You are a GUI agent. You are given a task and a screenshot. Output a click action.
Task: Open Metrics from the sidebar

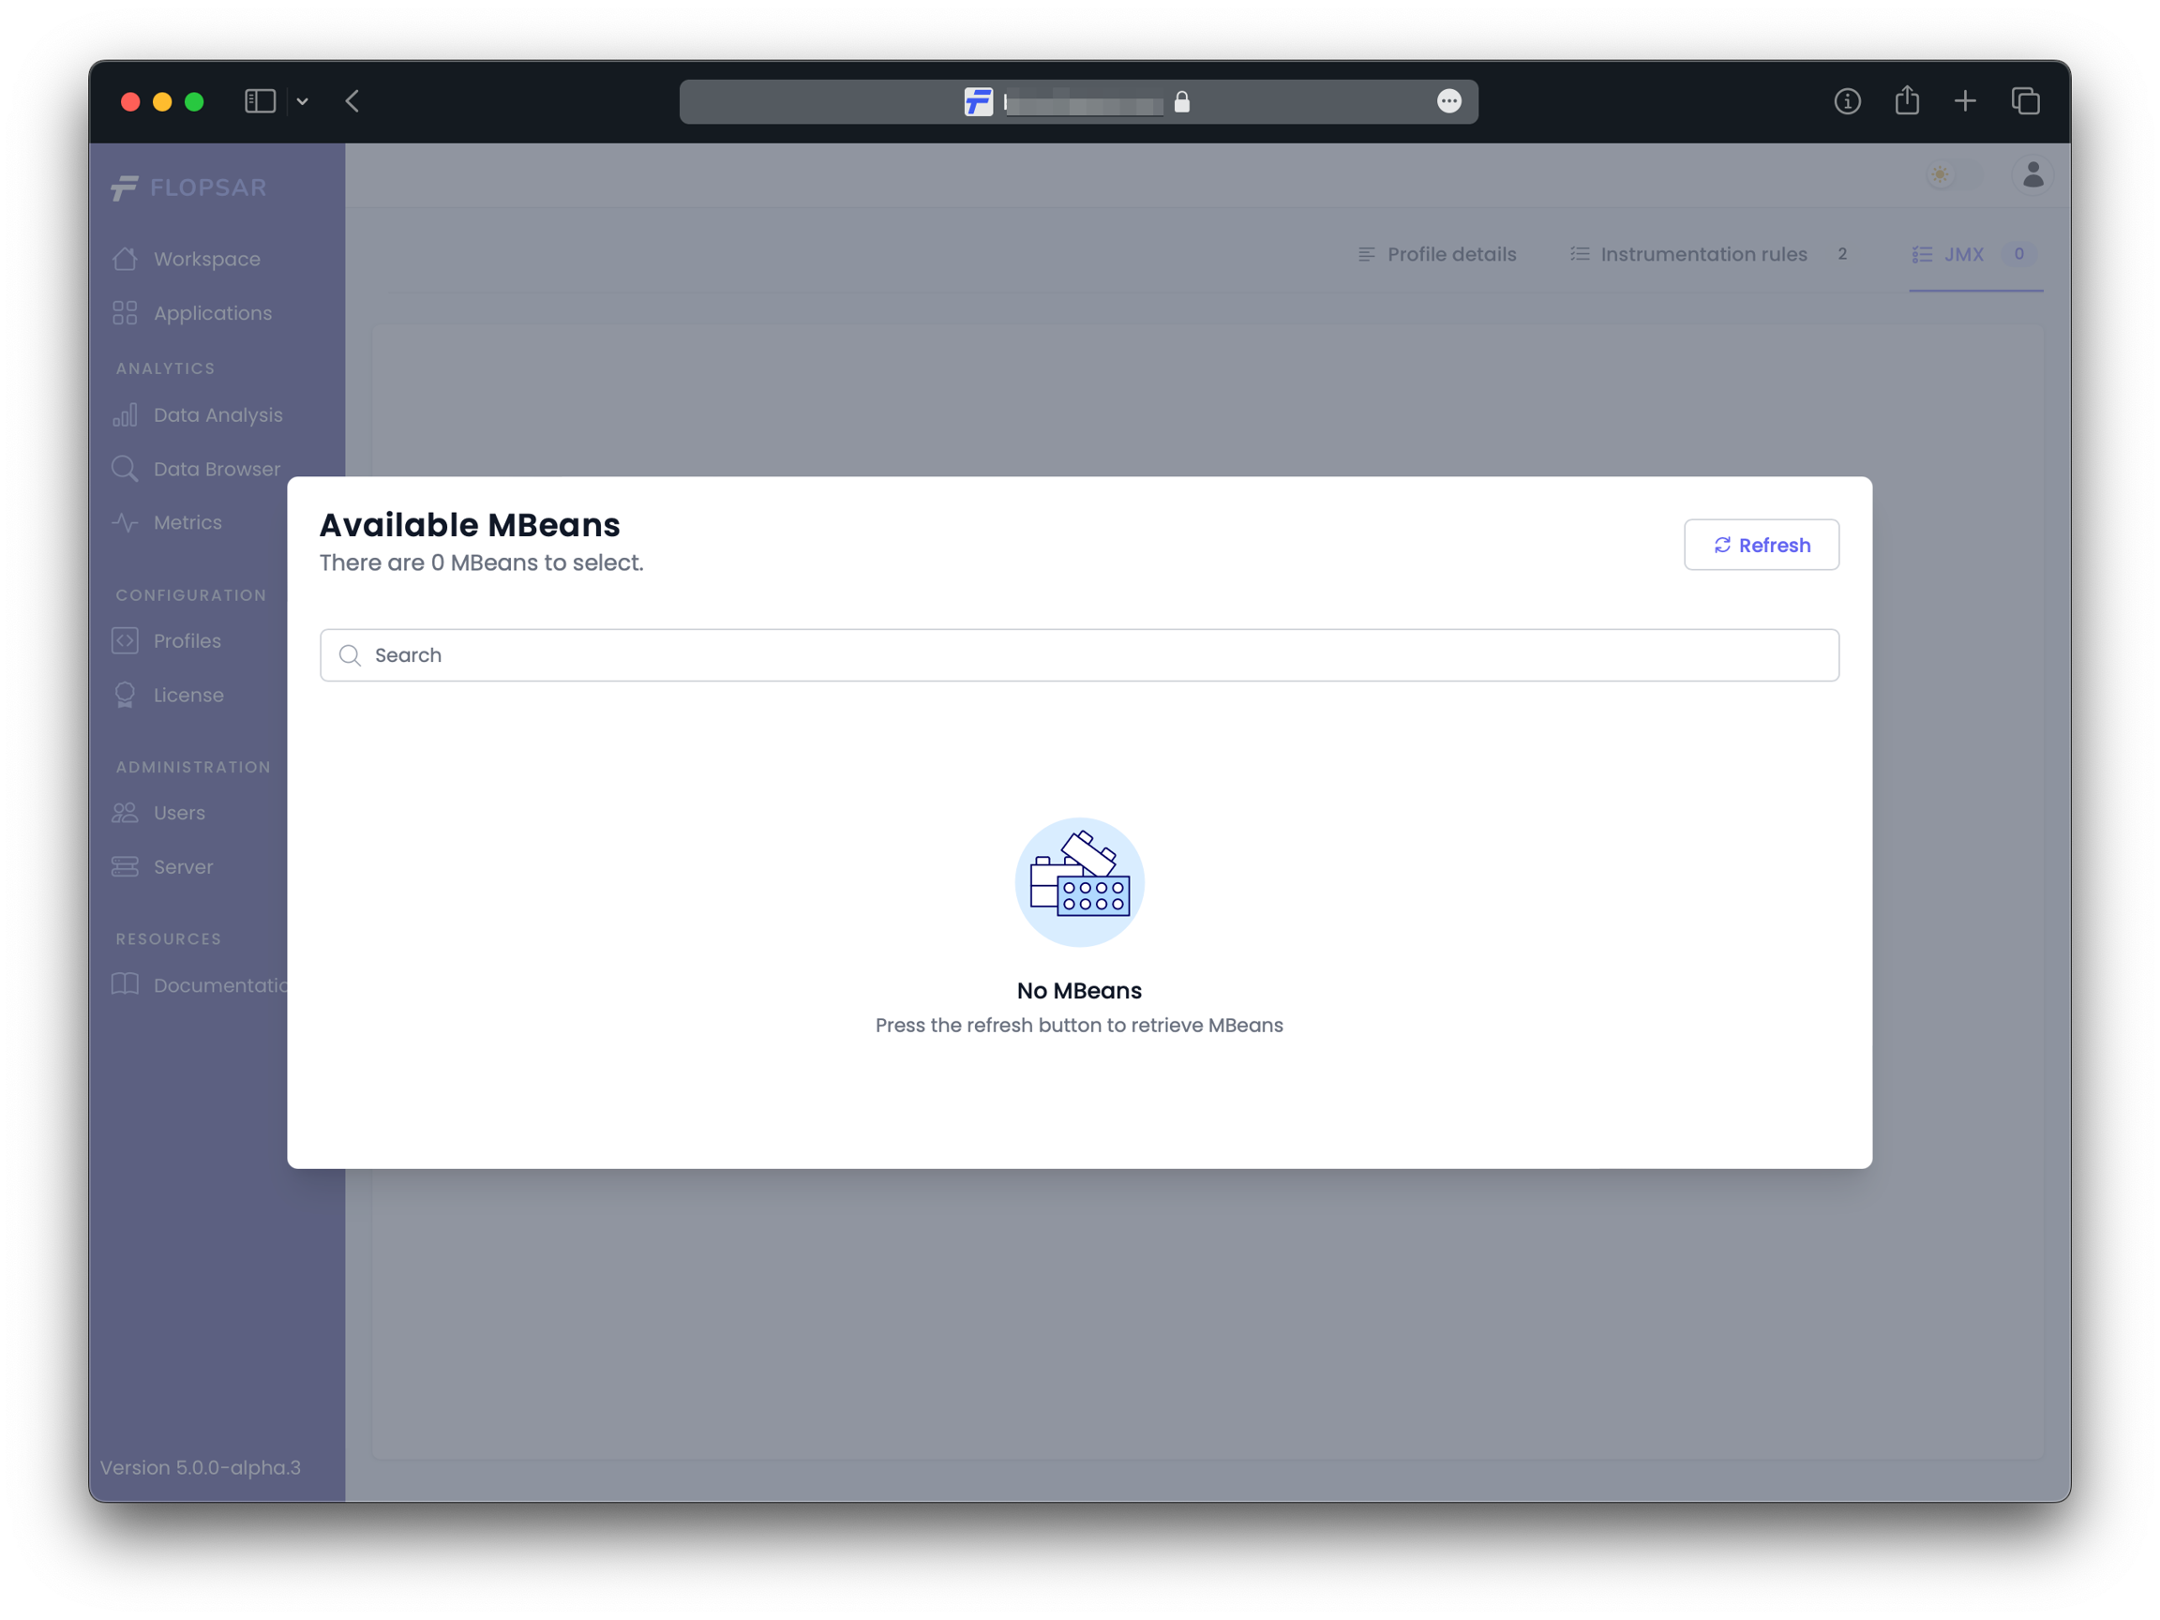[x=187, y=522]
